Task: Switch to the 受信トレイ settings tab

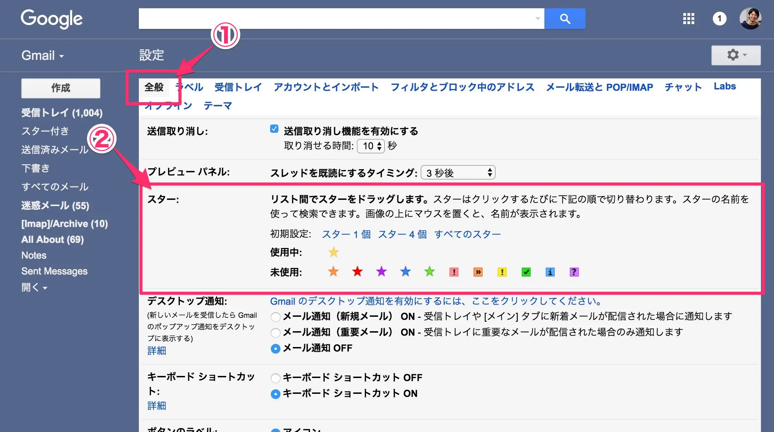Action: click(238, 87)
